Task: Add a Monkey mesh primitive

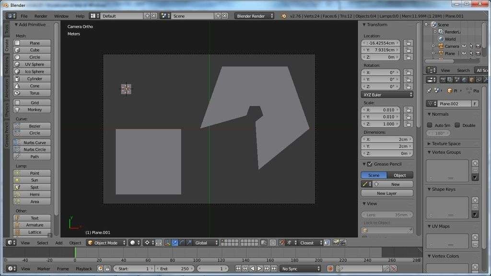Action: (32, 109)
